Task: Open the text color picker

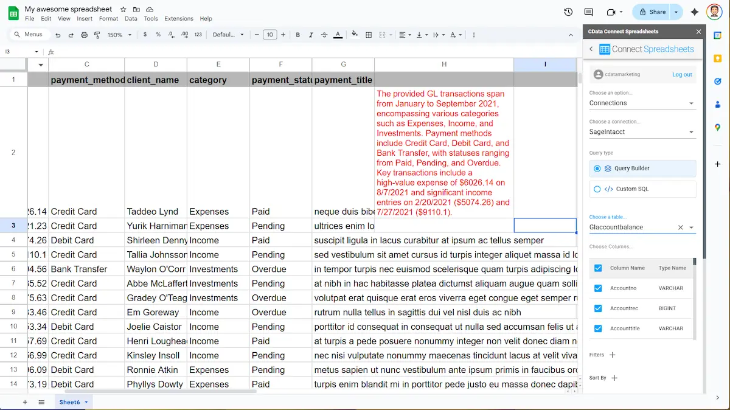Action: point(337,35)
